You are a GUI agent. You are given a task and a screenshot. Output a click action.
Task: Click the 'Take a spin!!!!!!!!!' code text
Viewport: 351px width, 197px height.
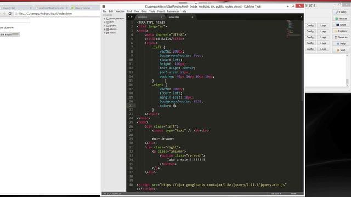[x=186, y=160]
